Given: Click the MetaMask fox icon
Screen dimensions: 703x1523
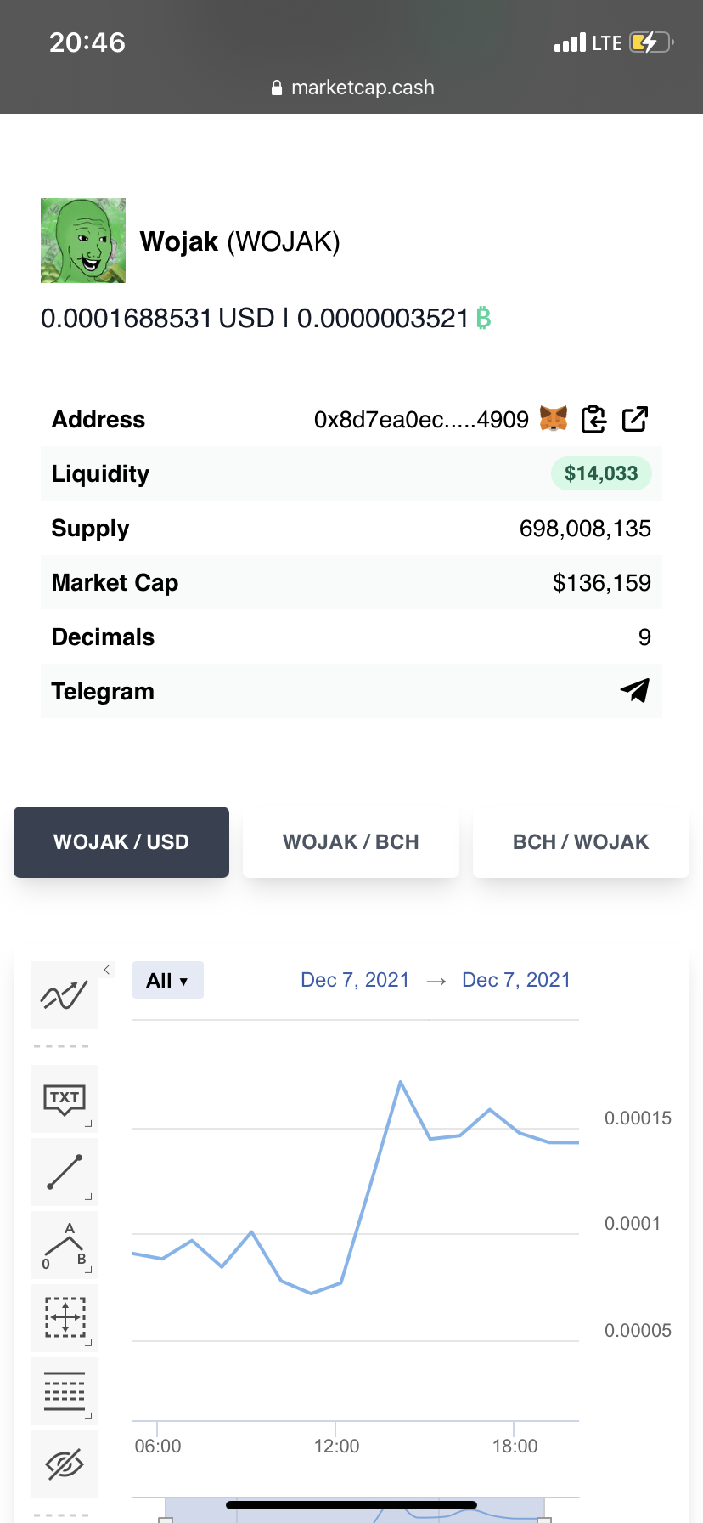Looking at the screenshot, I should (554, 419).
